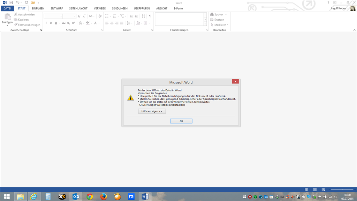
Task: Open the E-Porto ribbon tab
Action: [x=178, y=8]
